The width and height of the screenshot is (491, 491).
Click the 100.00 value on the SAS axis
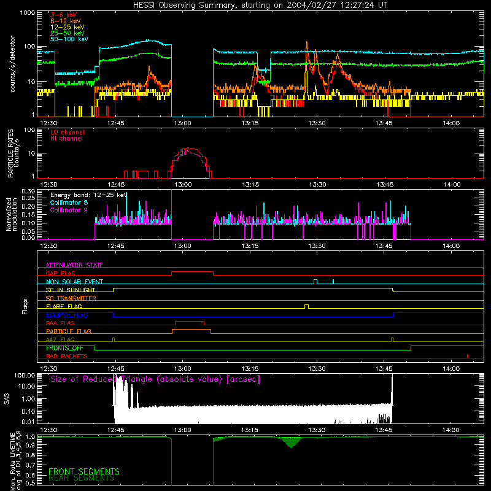click(25, 375)
